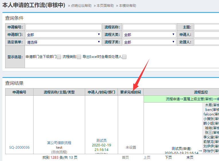219x161 pixels.
Task: Click the 申请人 input field
Action: 206,35
